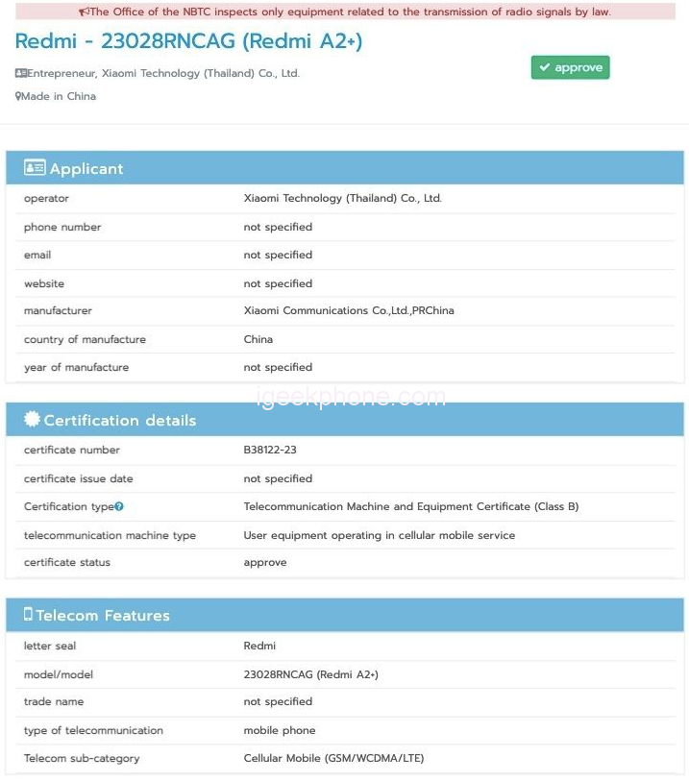Select Cellular Mobile (GSM/WCDMA/LTE) sub-category value
689x781 pixels.
coord(333,758)
